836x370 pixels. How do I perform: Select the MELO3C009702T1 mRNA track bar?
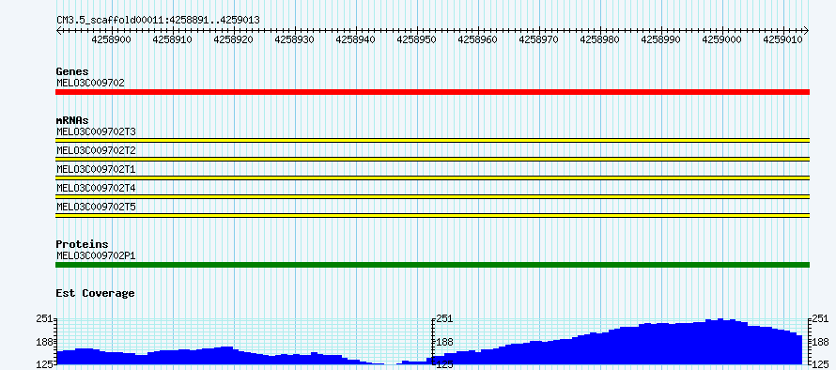pos(432,177)
